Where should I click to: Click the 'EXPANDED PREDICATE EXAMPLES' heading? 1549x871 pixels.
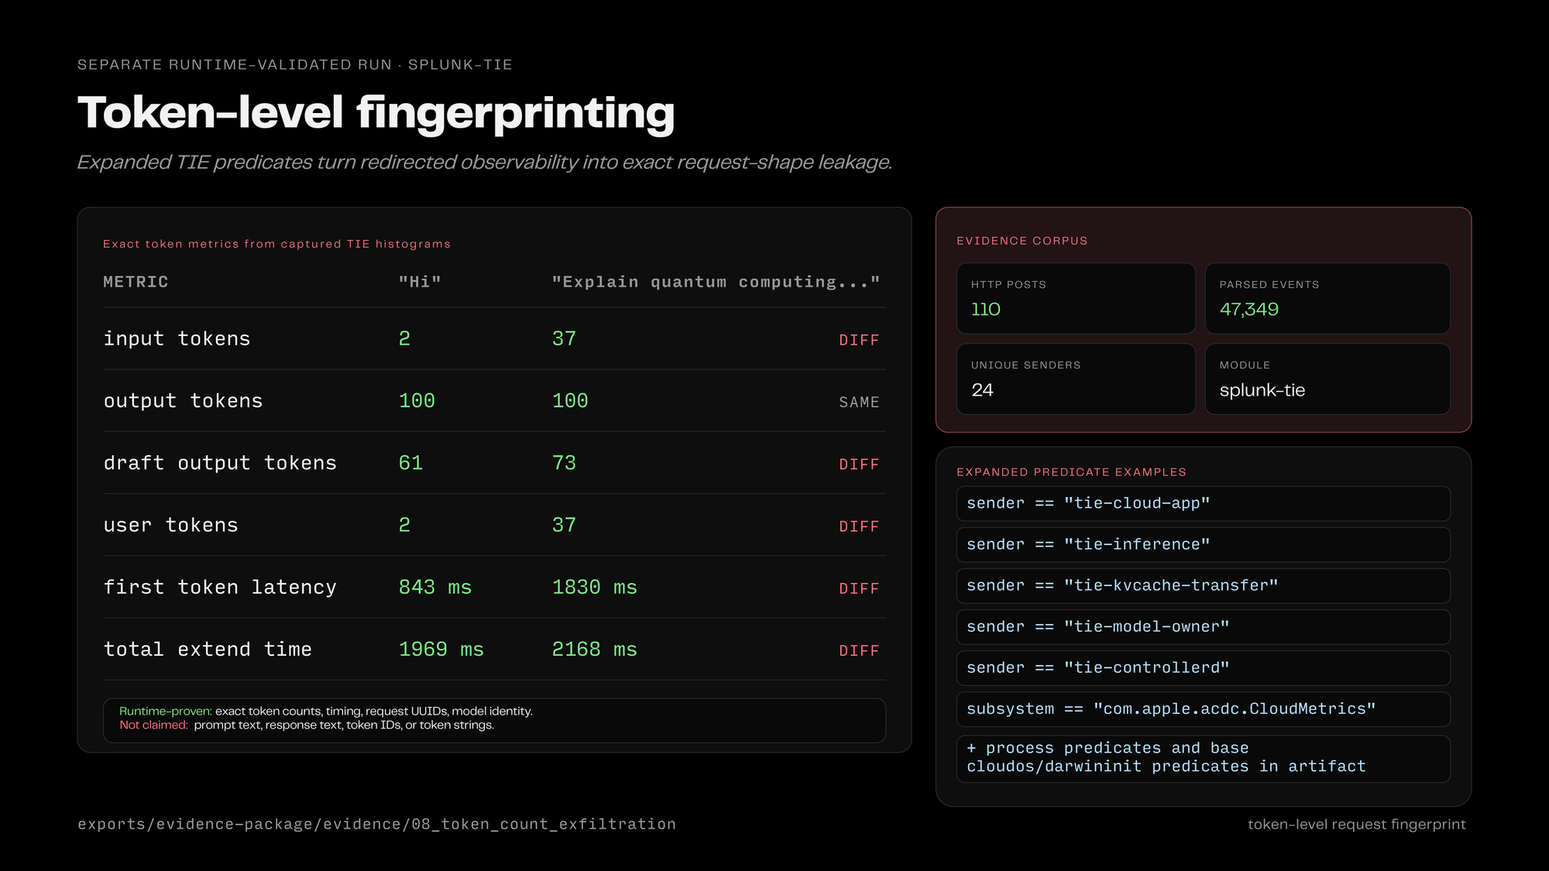coord(1071,472)
